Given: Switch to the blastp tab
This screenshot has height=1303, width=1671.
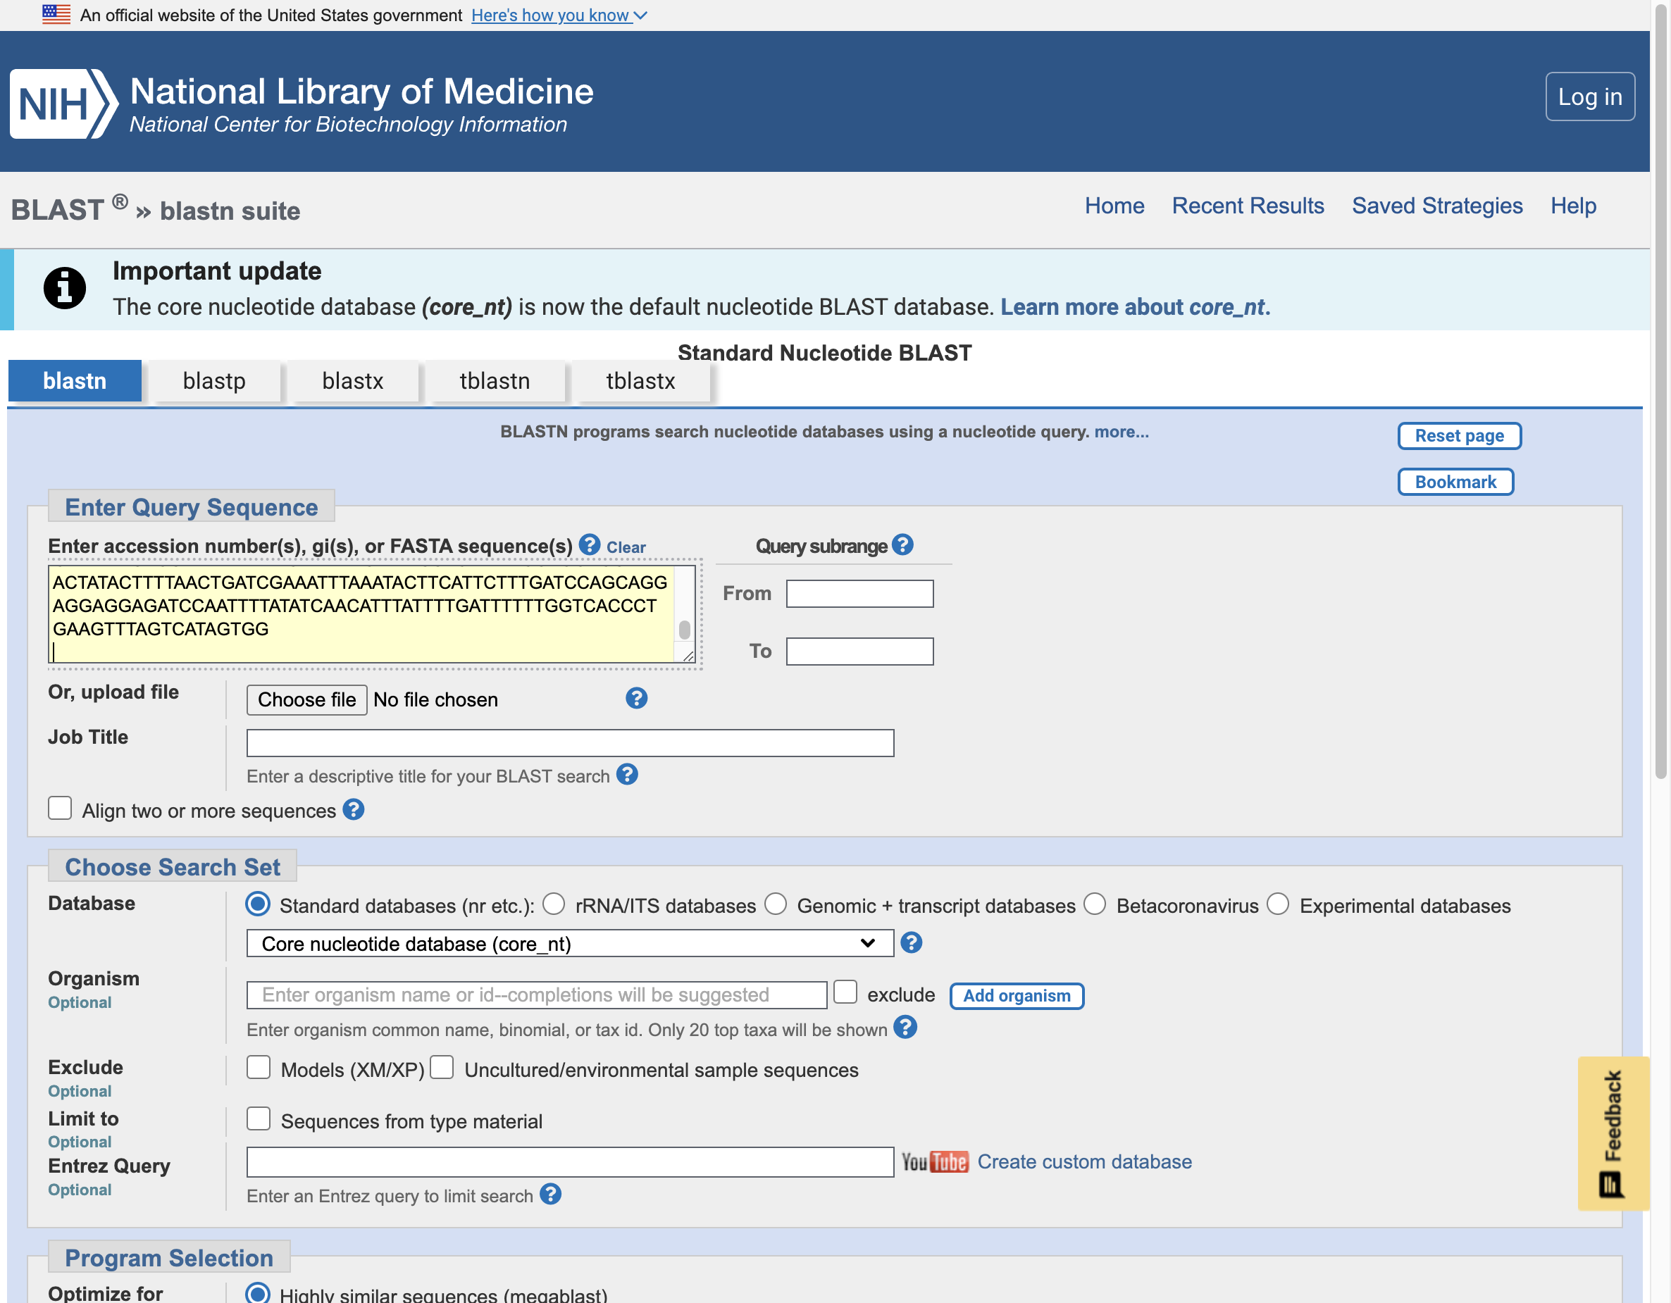Looking at the screenshot, I should tap(214, 381).
